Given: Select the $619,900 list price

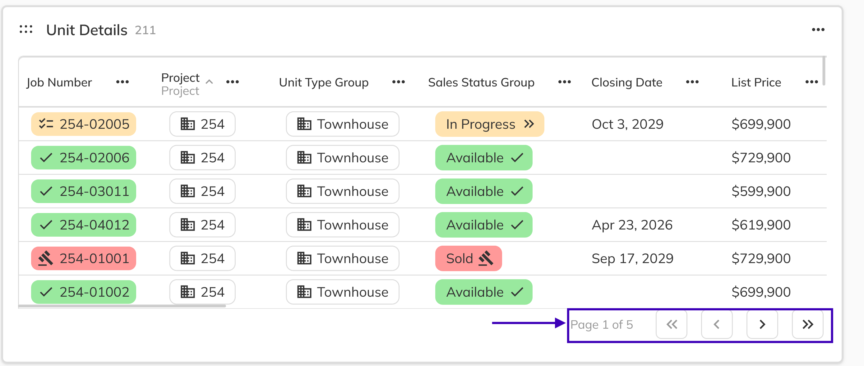Looking at the screenshot, I should coord(761,225).
